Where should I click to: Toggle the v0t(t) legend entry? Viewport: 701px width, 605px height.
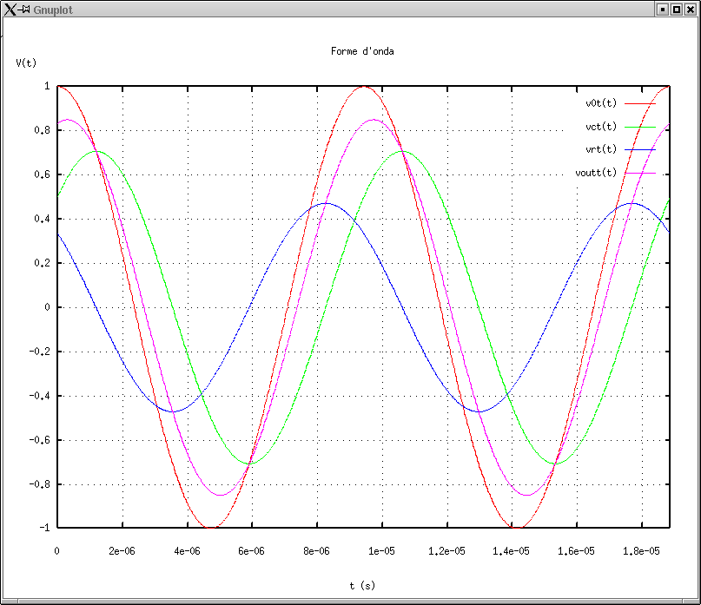coord(600,103)
